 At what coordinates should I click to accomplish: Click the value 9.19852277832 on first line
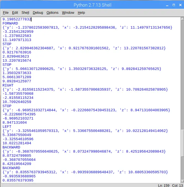(17, 19)
